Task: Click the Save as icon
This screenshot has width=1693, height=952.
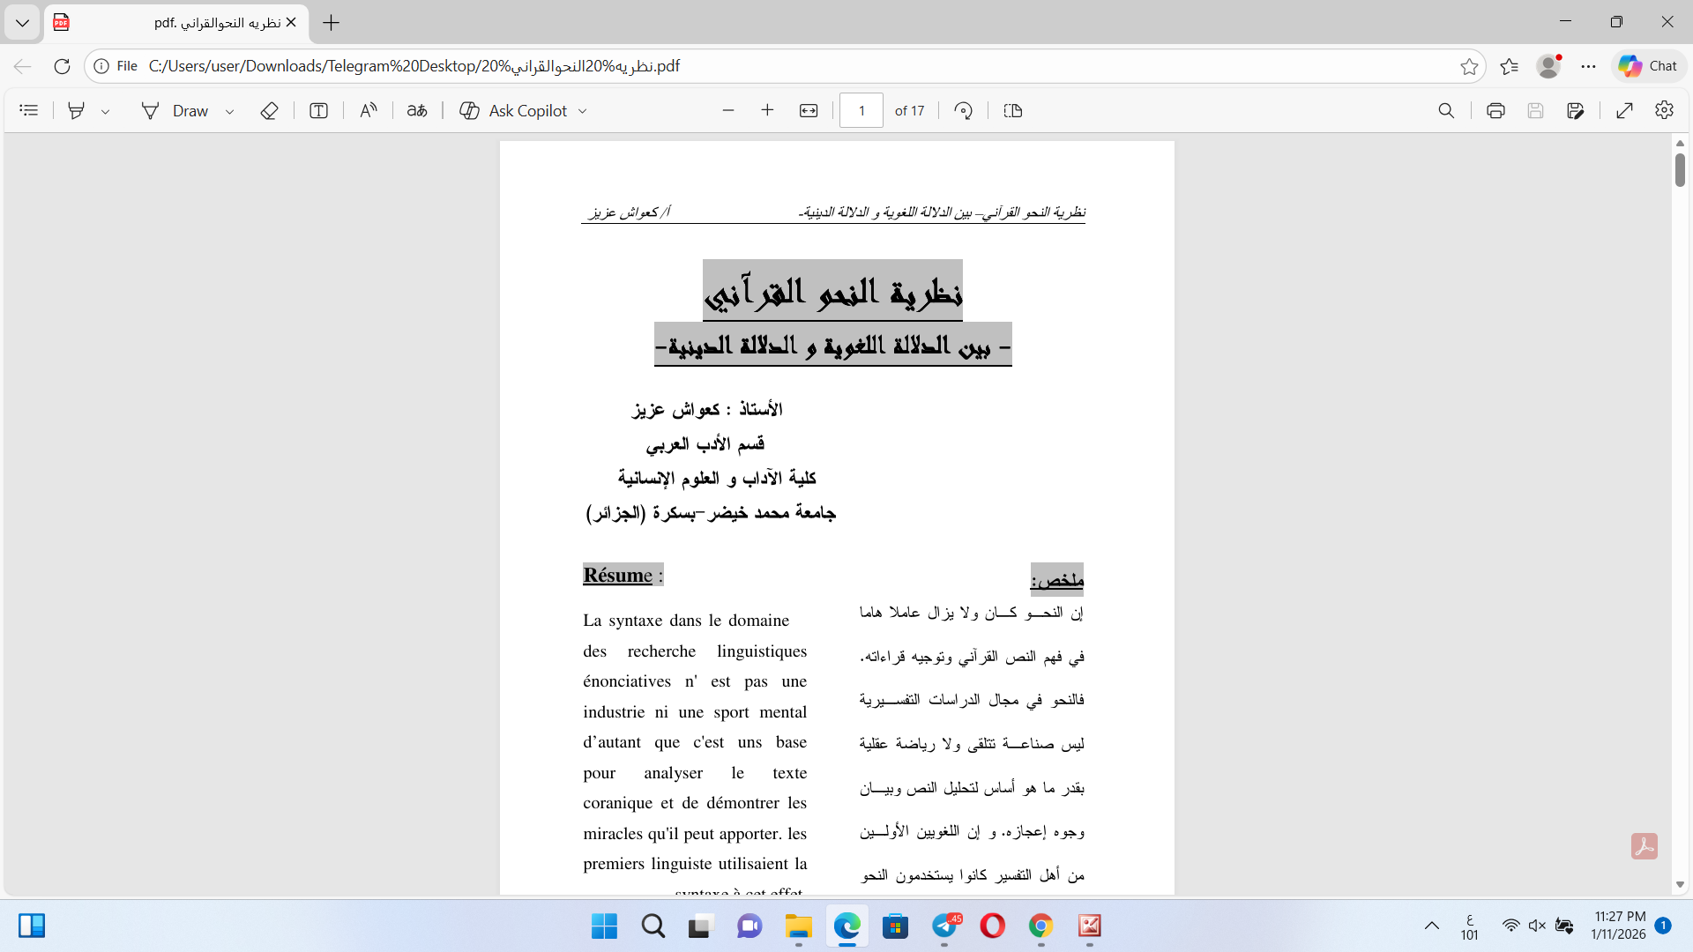Action: point(1576,110)
